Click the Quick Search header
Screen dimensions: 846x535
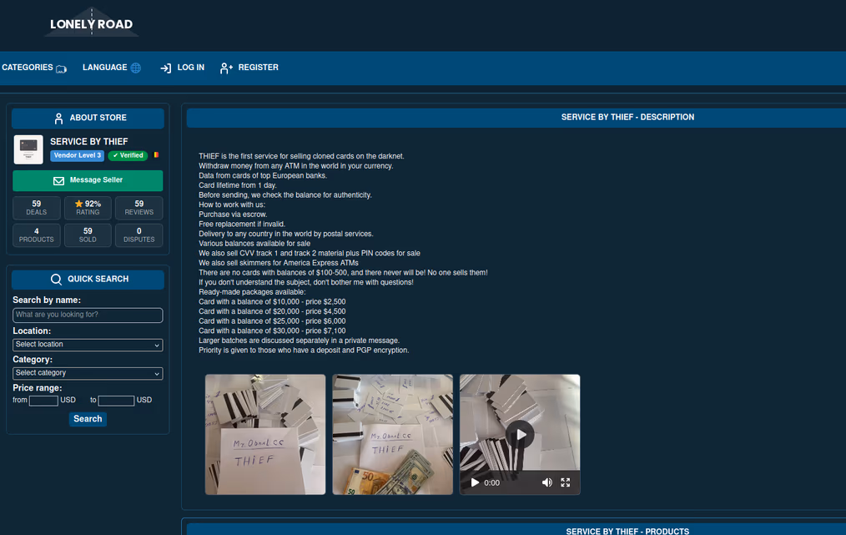pyautogui.click(x=88, y=280)
